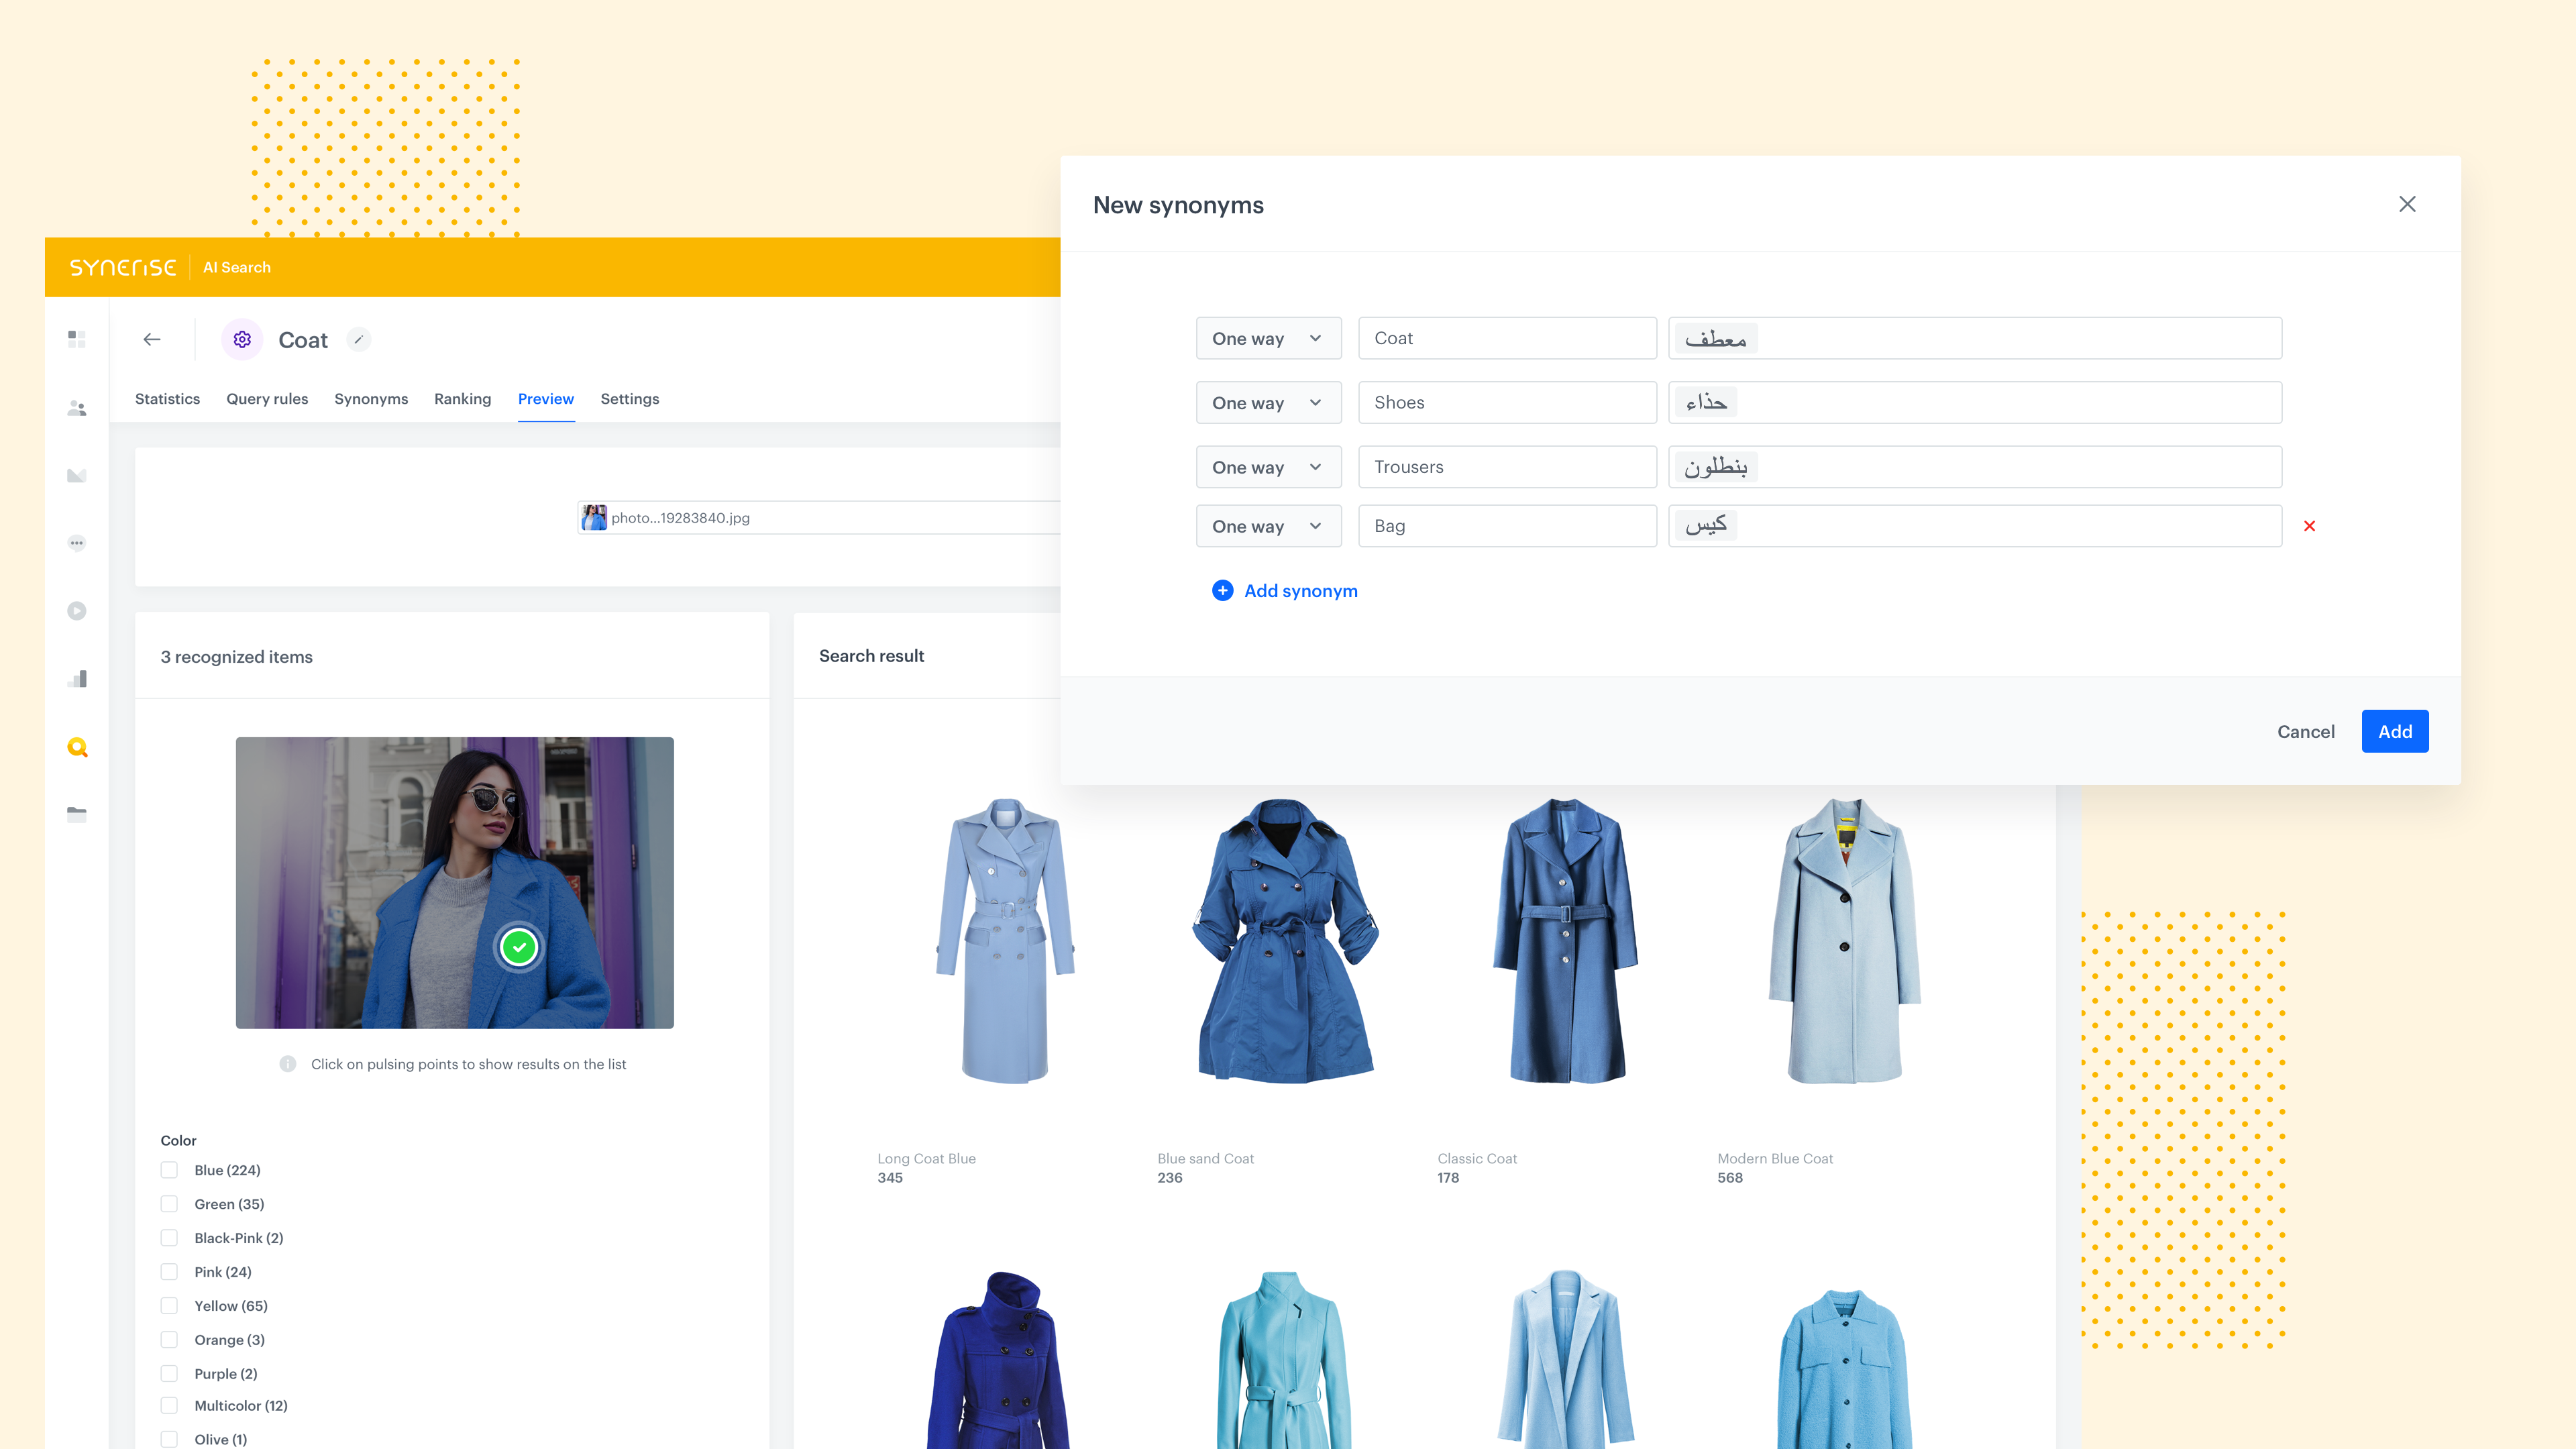Open the users icon in sidebar
This screenshot has width=2576, height=1449.
click(77, 408)
